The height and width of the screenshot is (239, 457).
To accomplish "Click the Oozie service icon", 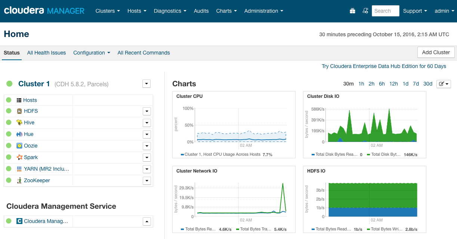I will (19, 146).
